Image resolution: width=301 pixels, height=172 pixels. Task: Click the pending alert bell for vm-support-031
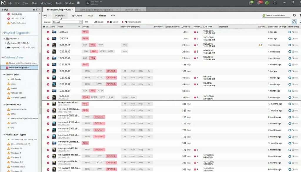click(x=195, y=150)
